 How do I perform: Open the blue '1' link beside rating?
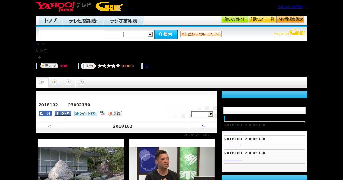click(x=147, y=66)
